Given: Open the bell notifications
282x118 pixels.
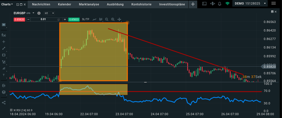Looking at the screenshot, I should point(219,4).
